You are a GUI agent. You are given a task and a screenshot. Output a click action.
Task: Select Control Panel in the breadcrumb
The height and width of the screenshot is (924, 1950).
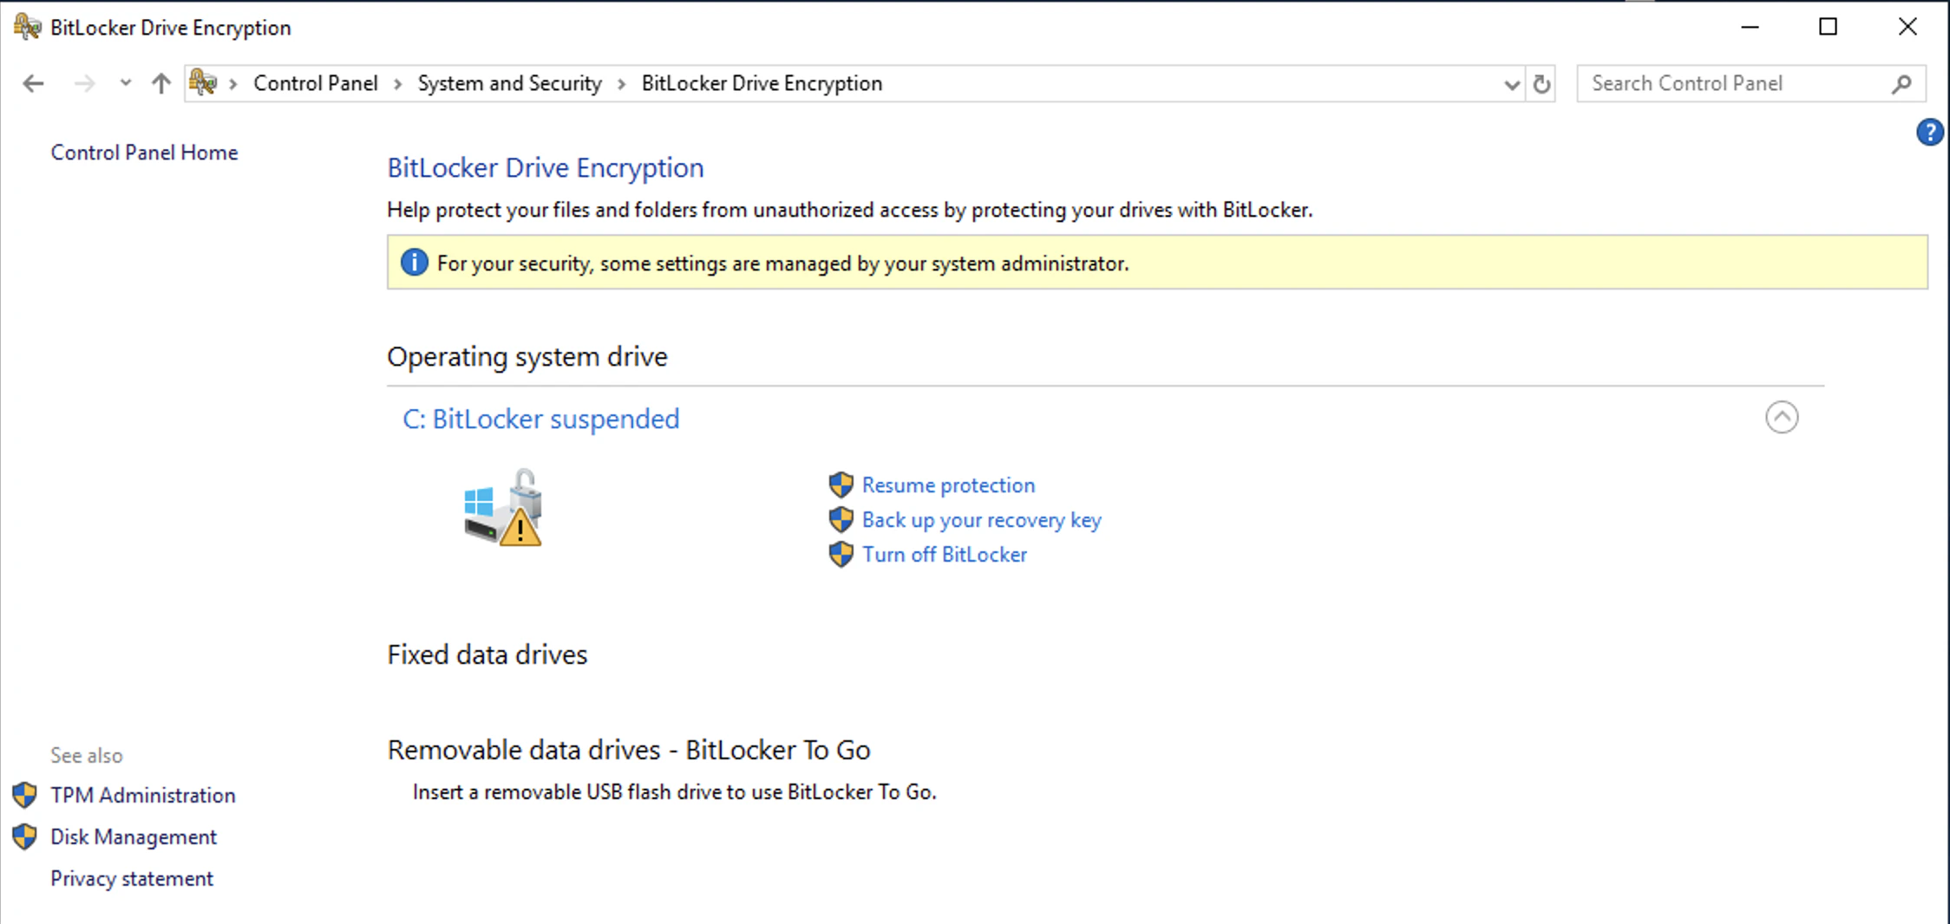[316, 83]
